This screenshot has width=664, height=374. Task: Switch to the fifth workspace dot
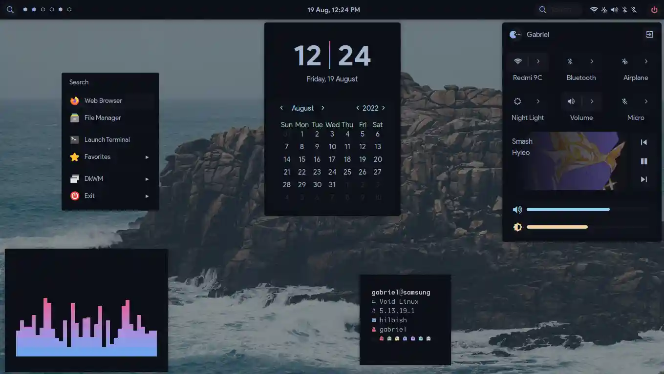pos(61,9)
